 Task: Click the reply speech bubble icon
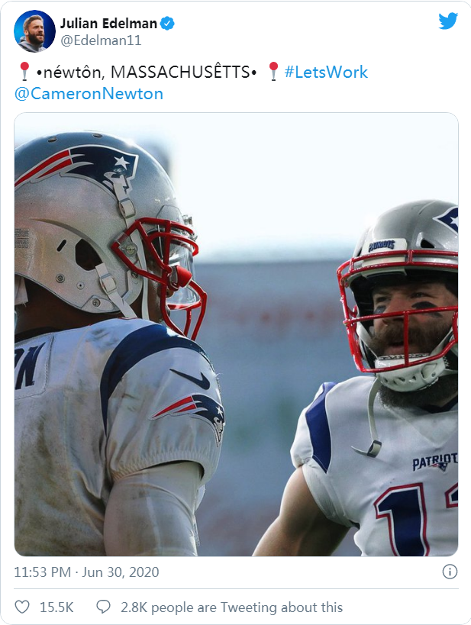coord(103,607)
